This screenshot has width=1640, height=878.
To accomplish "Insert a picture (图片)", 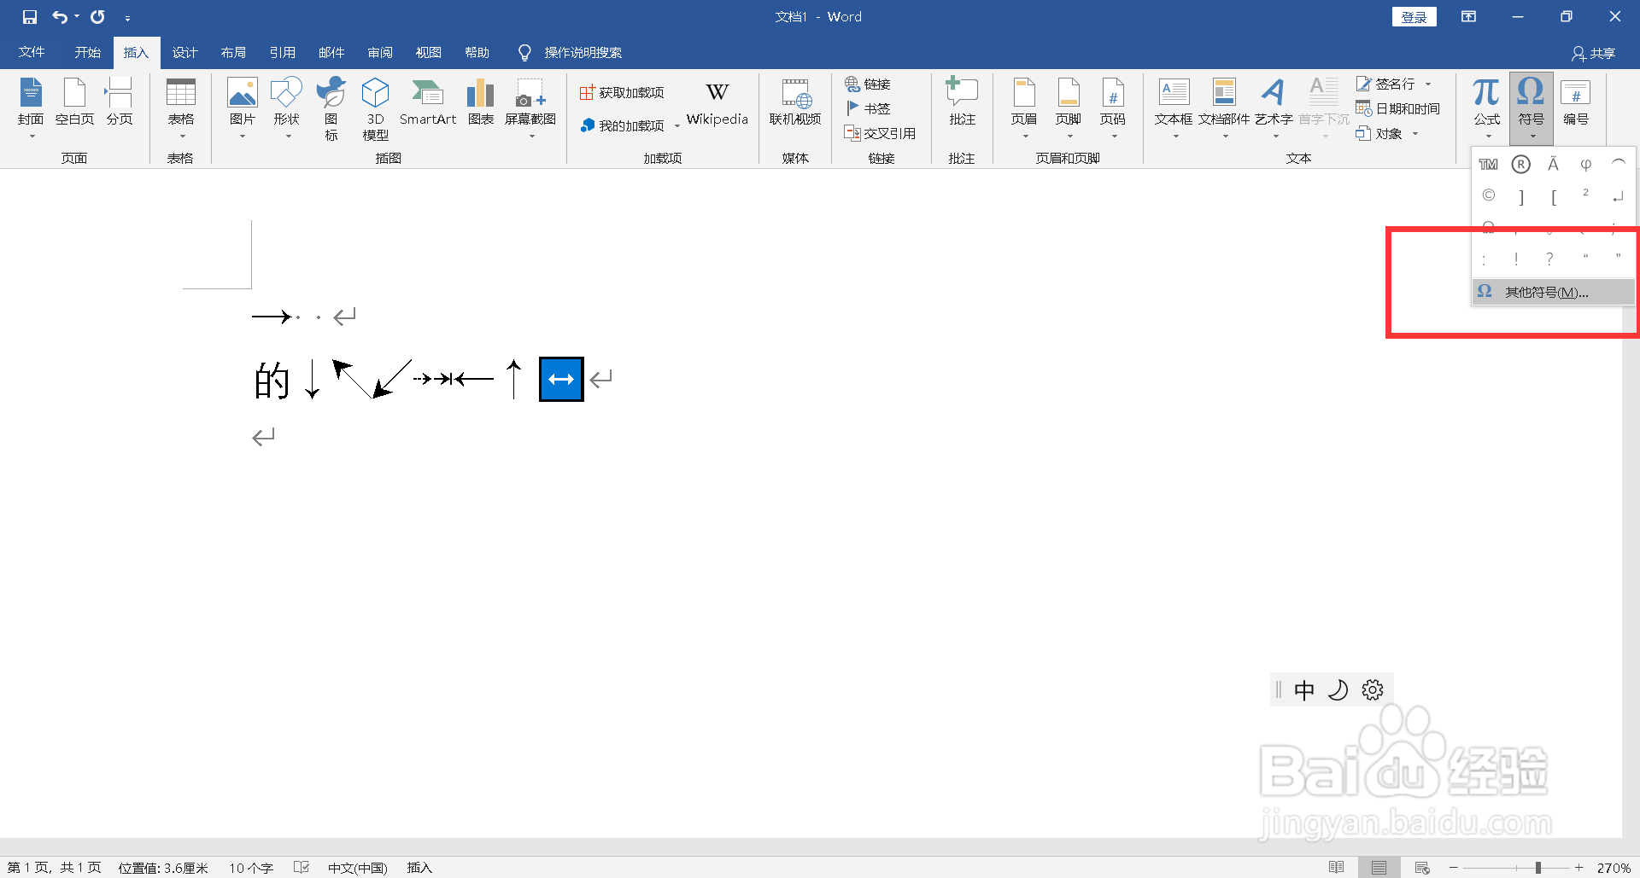I will click(243, 108).
